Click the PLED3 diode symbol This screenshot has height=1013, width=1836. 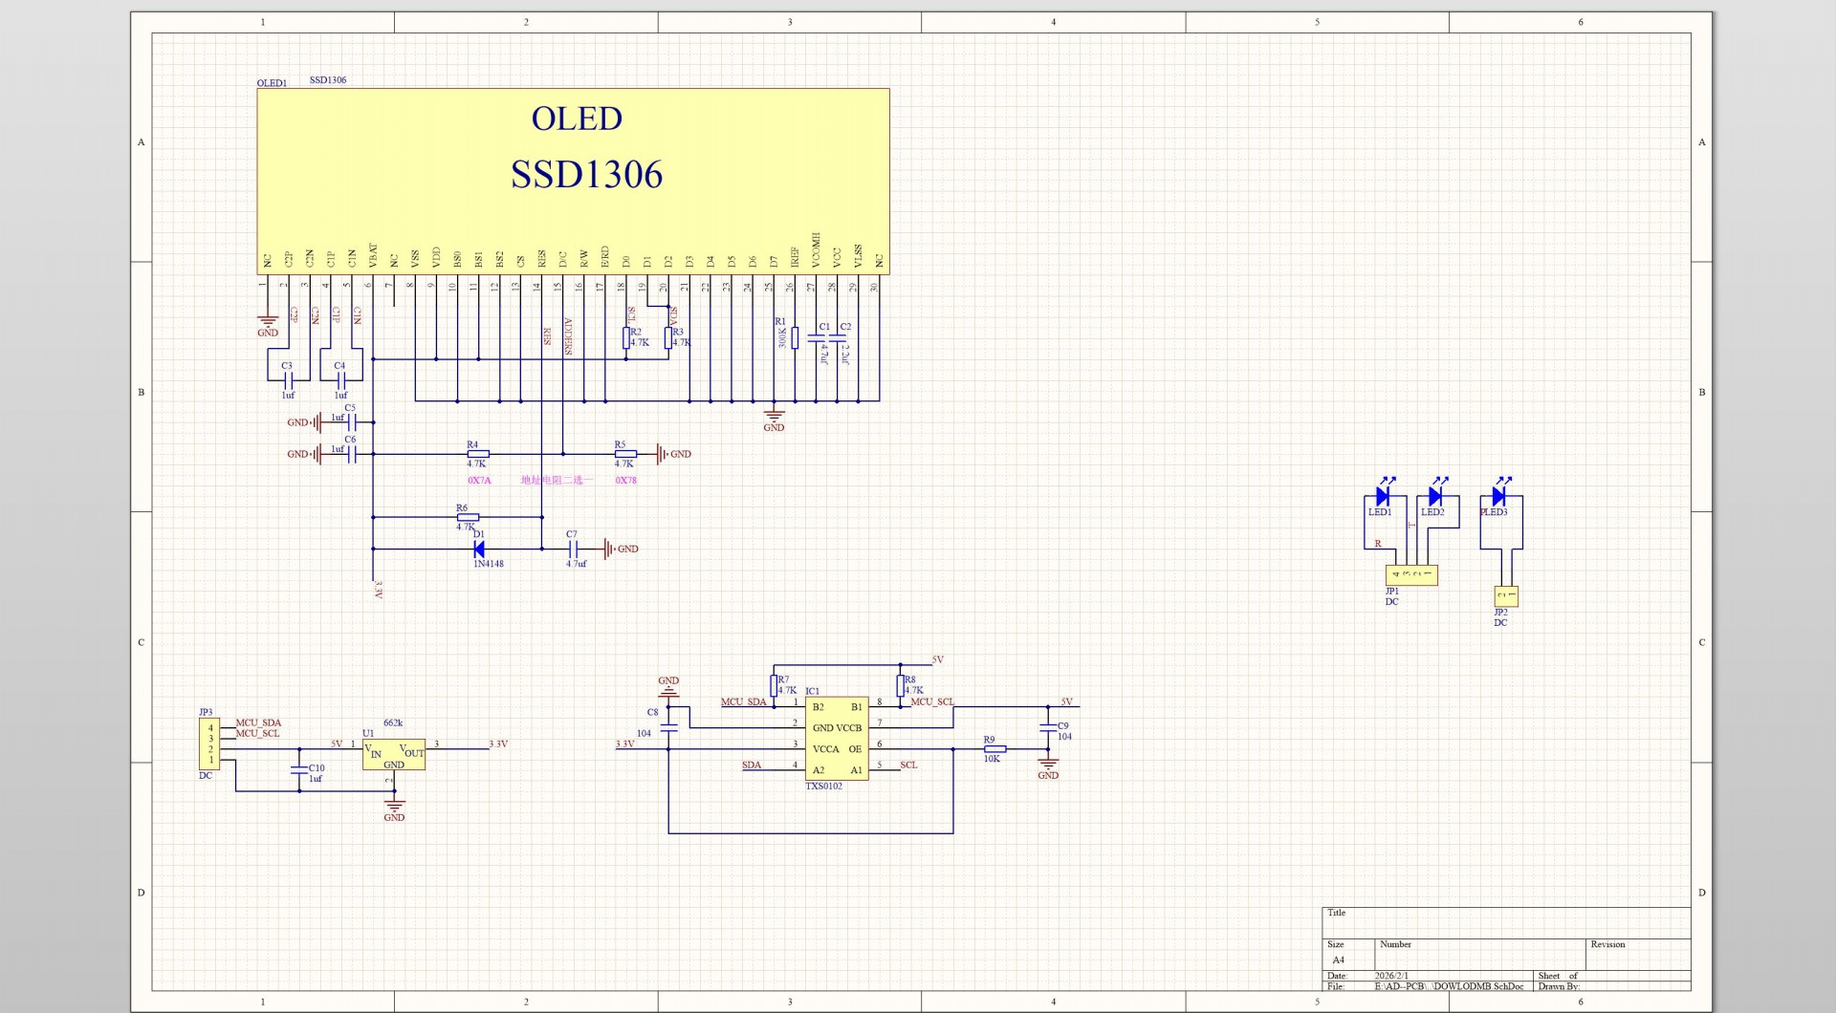1498,496
